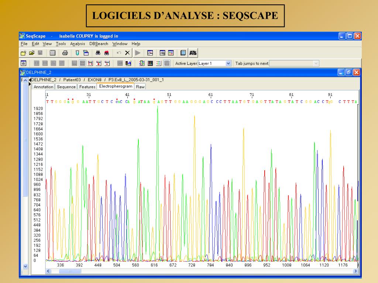Click the list window icon right of play arrow
This screenshot has width=378, height=283.
tap(150, 53)
